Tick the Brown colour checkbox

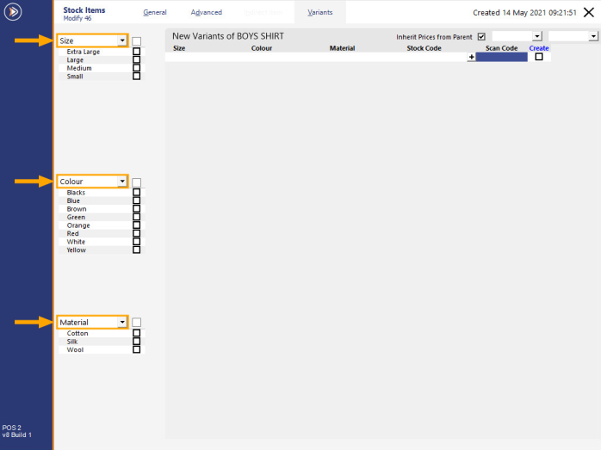point(136,209)
